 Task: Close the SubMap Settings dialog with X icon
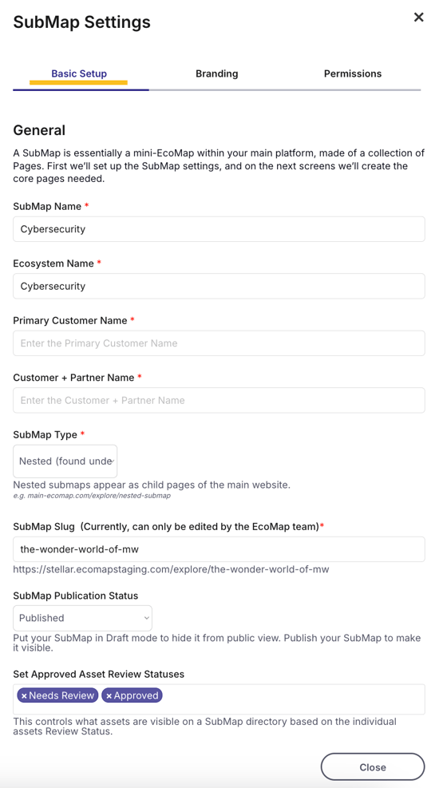(x=418, y=17)
